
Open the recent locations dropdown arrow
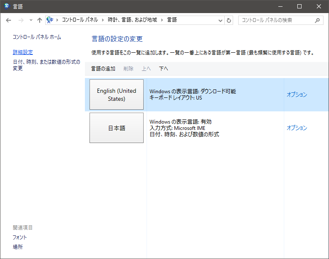31,20
